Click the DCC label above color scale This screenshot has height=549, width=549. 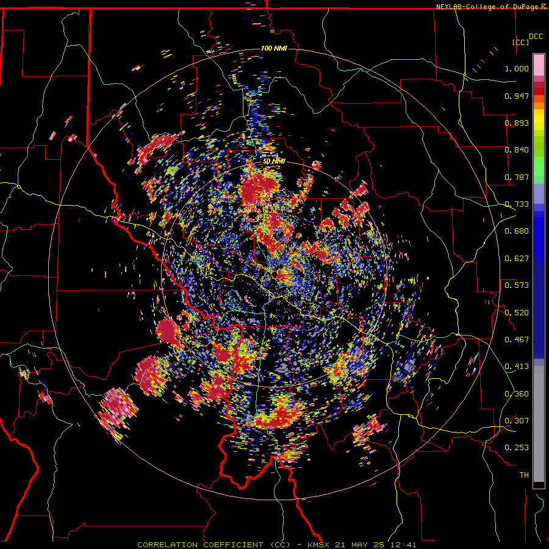click(x=536, y=37)
